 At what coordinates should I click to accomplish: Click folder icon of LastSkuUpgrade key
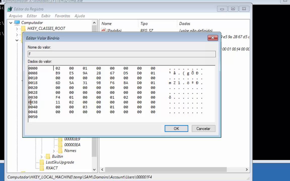pyautogui.click(x=42, y=162)
